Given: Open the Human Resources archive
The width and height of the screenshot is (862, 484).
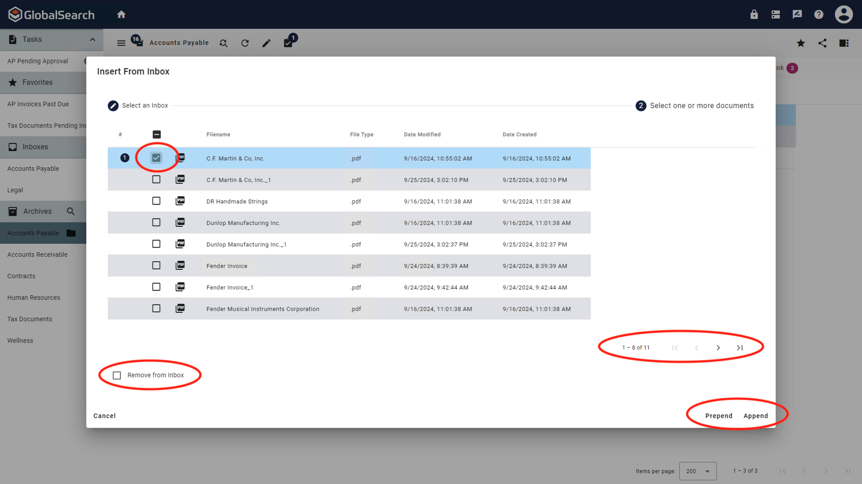Looking at the screenshot, I should click(34, 298).
